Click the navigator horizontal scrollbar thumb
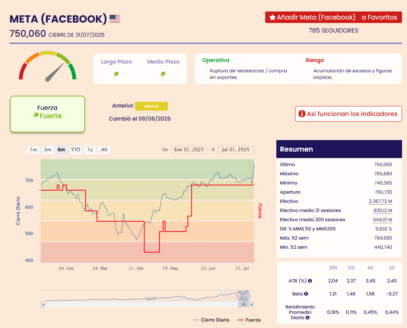This screenshot has width=407, height=328. (x=243, y=304)
